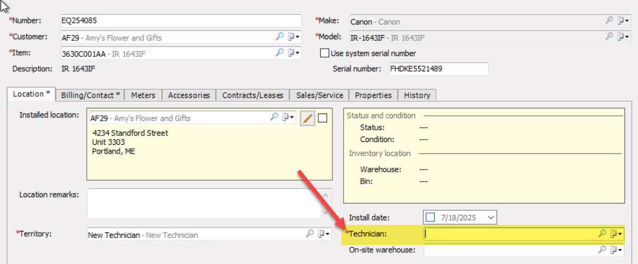Open Make field flag dropdown
This screenshot has width=638, height=264.
(x=624, y=21)
